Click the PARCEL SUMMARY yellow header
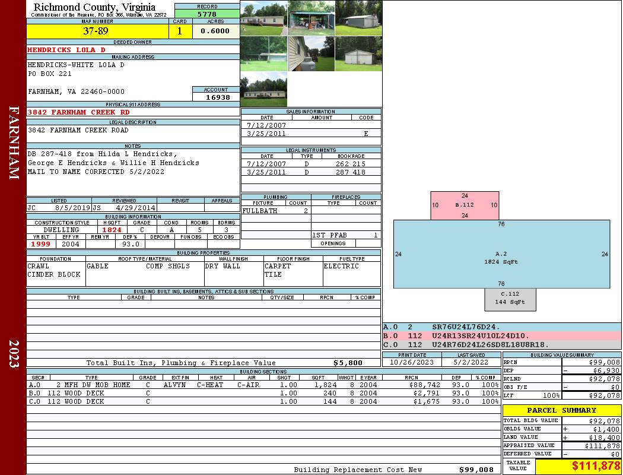The width and height of the screenshot is (623, 475). (561, 410)
